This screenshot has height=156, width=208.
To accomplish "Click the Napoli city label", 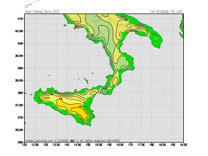I will tap(77, 22).
